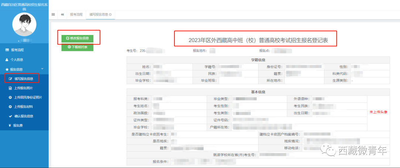Image resolution: width=400 pixels, height=168 pixels.
Task: Click the star icon beside 报名信息
Action: click(7, 69)
